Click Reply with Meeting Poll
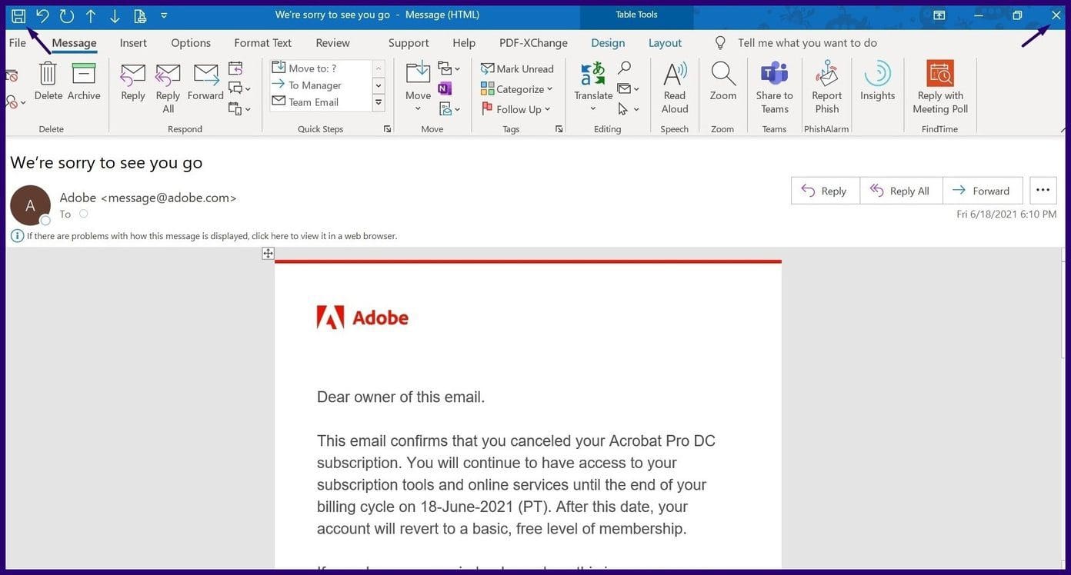 [x=940, y=88]
